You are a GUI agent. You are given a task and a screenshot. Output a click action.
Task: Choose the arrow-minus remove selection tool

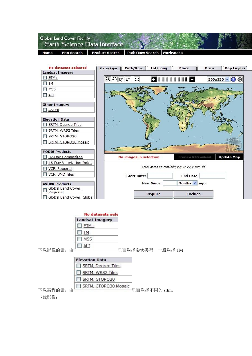(128, 79)
